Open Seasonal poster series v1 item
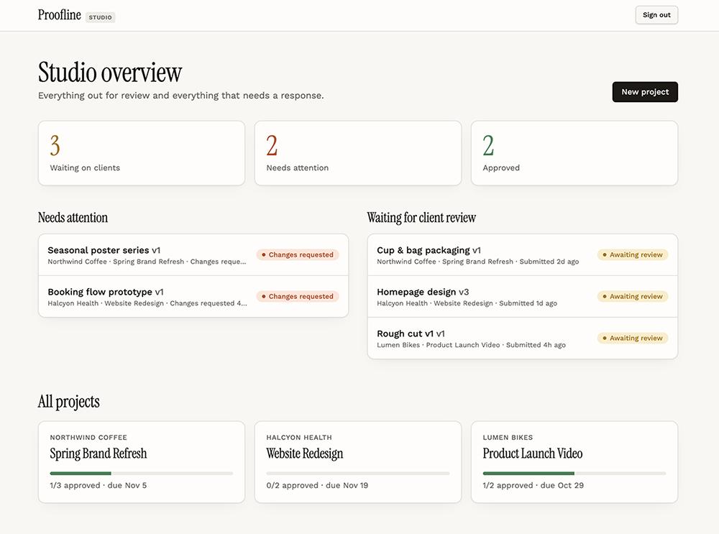 tap(193, 255)
